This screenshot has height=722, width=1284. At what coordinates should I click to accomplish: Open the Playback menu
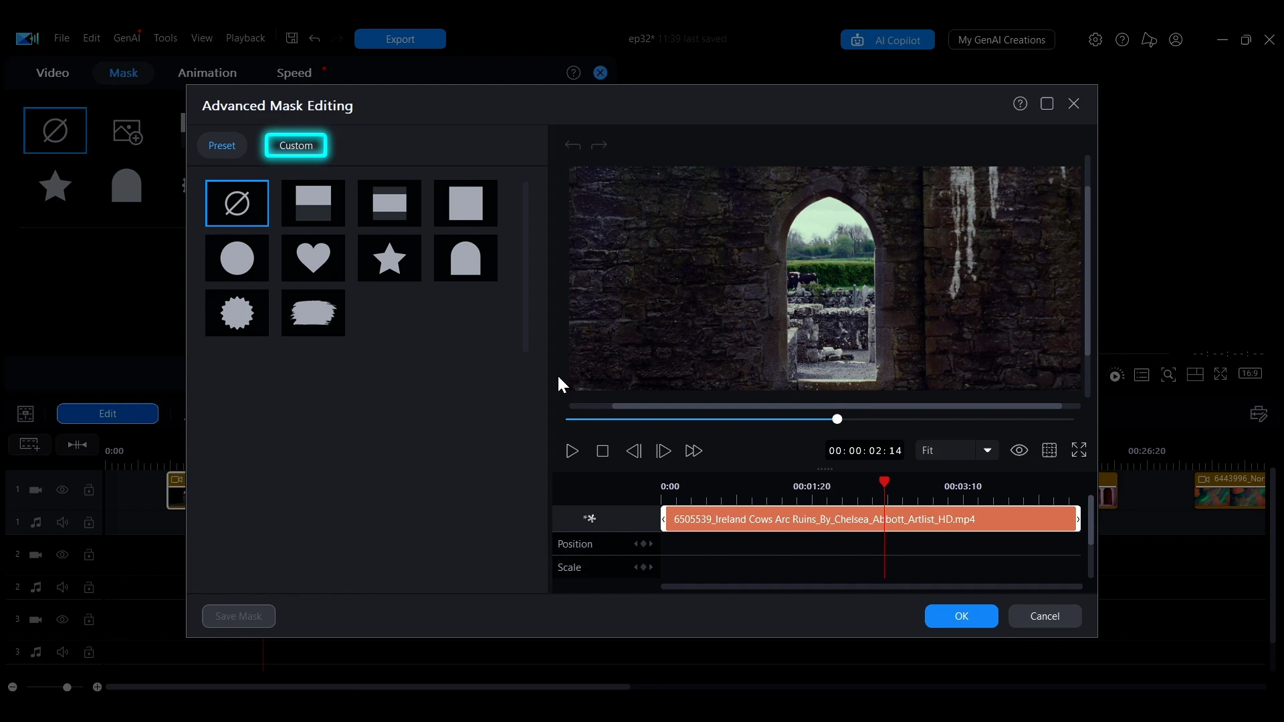coord(245,38)
